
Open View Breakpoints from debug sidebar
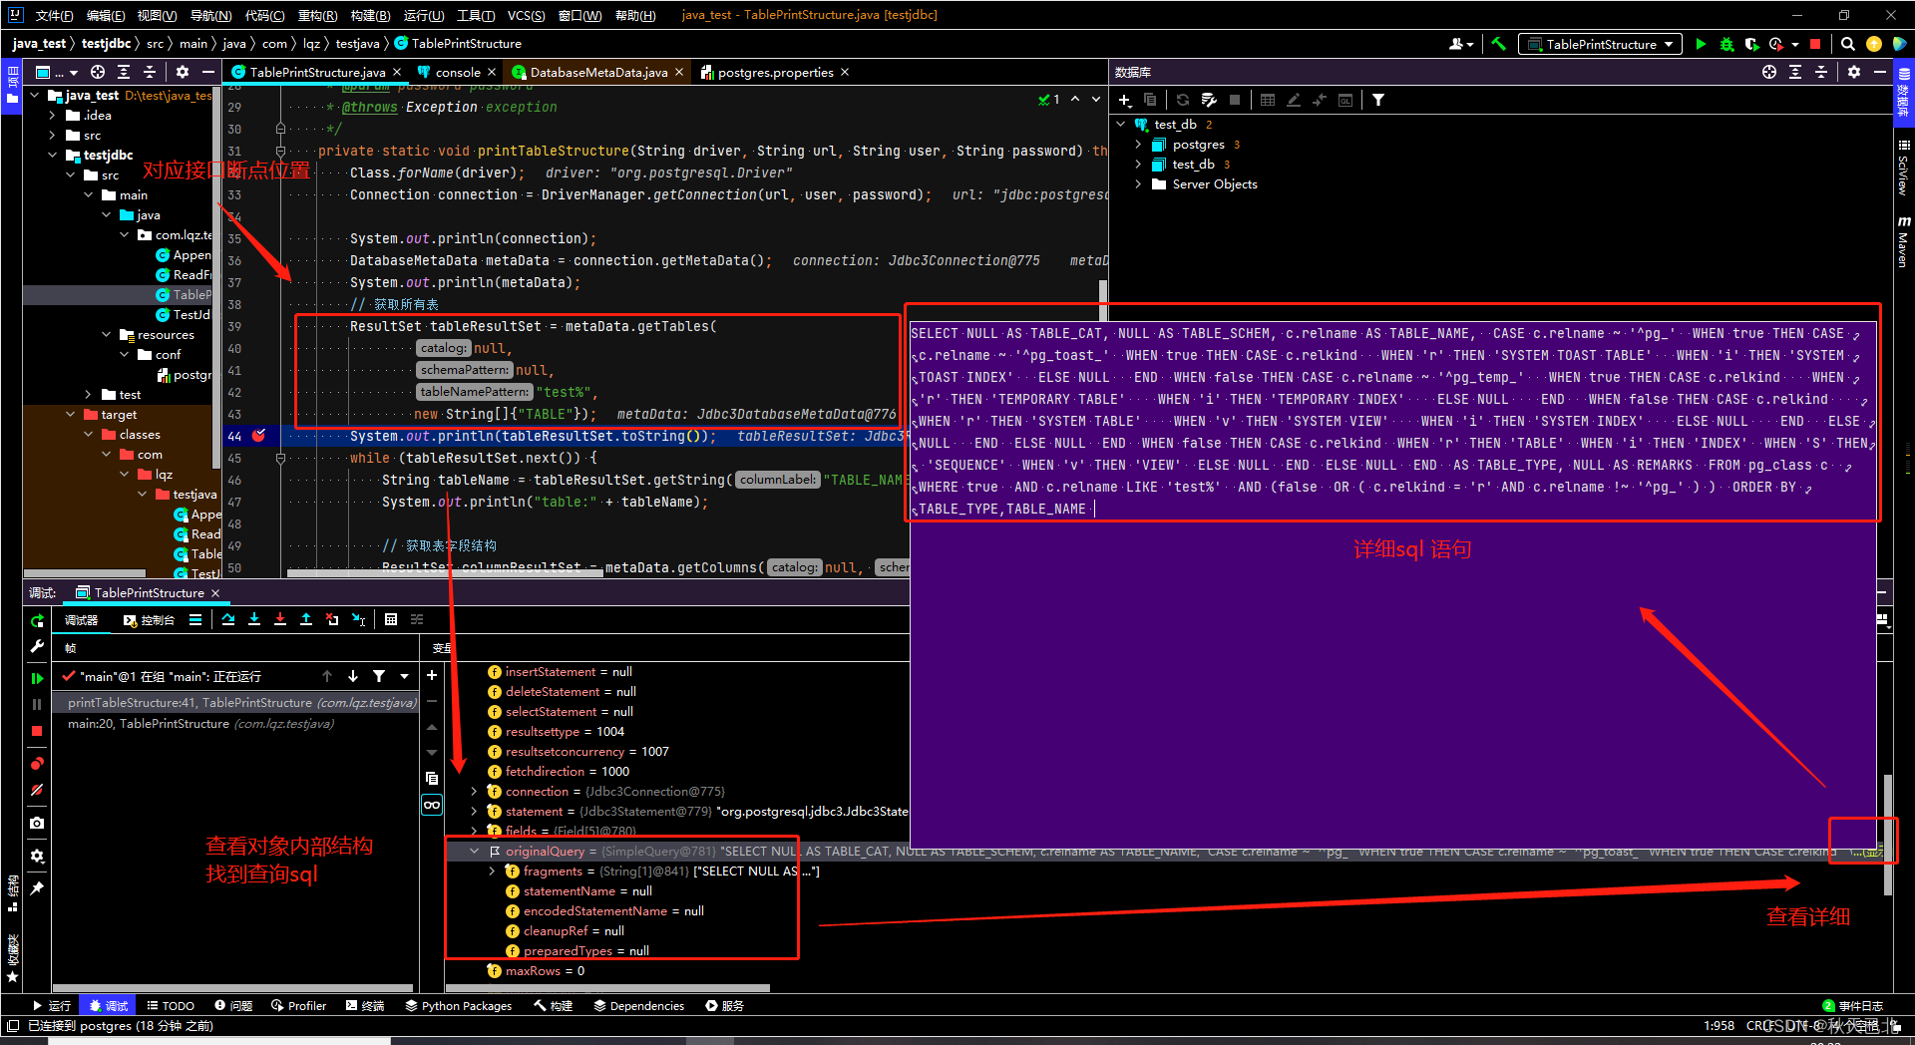pyautogui.click(x=37, y=763)
